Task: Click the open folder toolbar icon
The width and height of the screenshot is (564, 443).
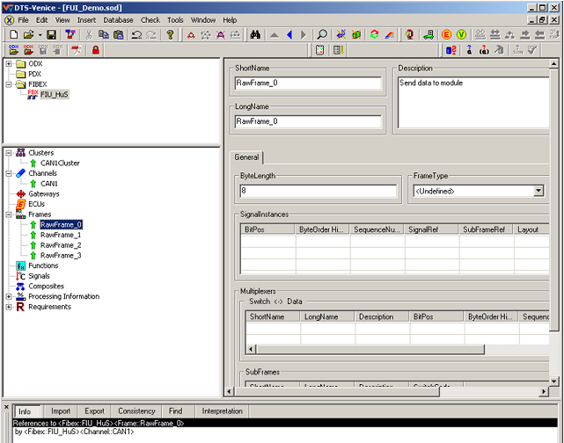Action: point(28,35)
